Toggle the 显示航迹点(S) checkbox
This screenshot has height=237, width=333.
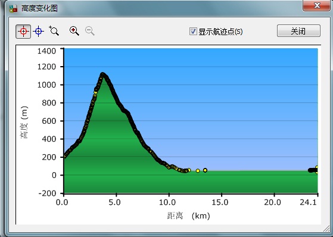[193, 31]
